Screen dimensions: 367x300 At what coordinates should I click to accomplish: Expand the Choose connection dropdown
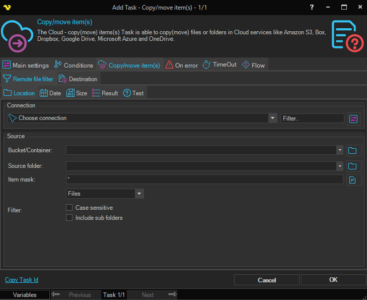[x=272, y=118]
